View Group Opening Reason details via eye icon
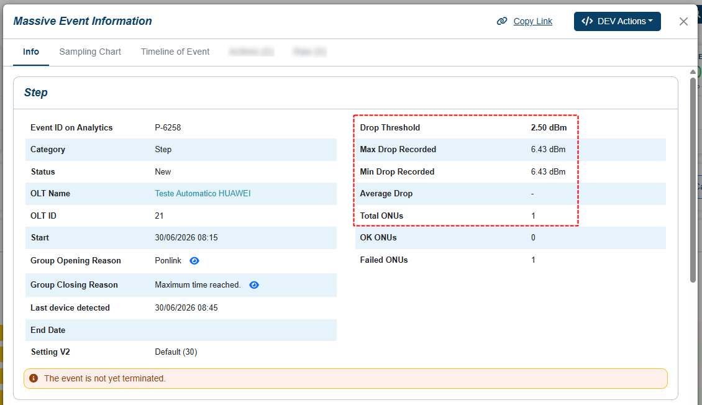The height and width of the screenshot is (405, 702). 194,261
